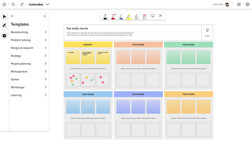Pick the rainbow pen tool
Screen dimensions: 252x148
pyautogui.click(x=121, y=16)
